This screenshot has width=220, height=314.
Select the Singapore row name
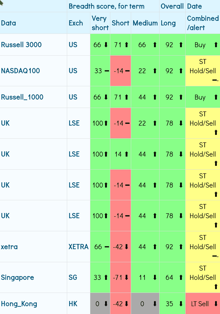[17, 278]
